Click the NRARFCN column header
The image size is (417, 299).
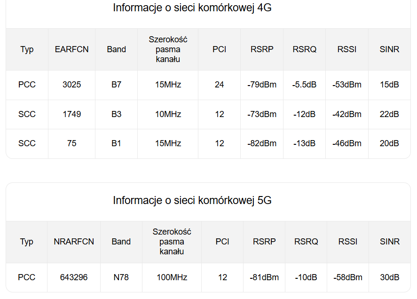tap(74, 242)
